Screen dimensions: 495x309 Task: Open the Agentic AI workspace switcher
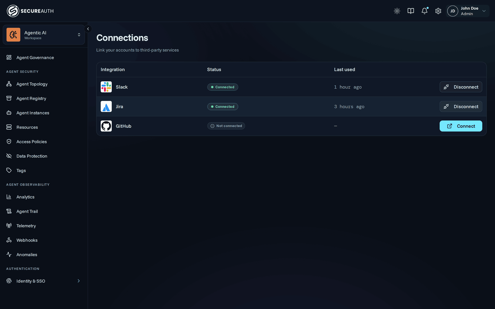(44, 35)
